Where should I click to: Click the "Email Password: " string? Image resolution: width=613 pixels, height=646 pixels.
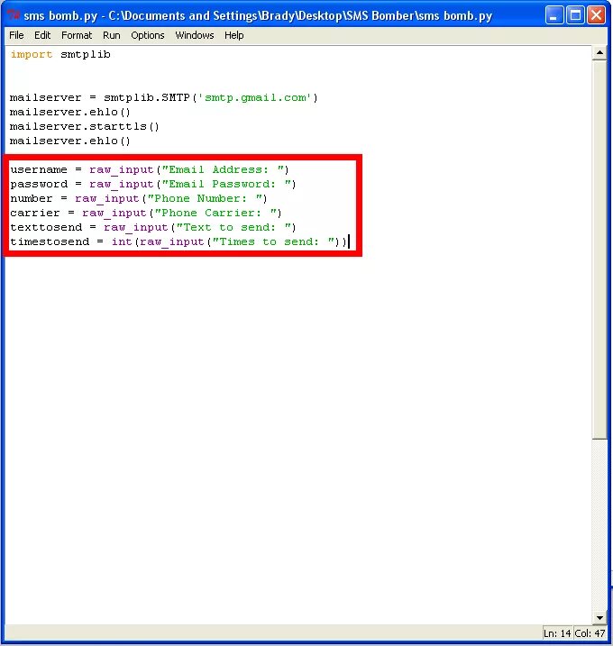click(227, 184)
